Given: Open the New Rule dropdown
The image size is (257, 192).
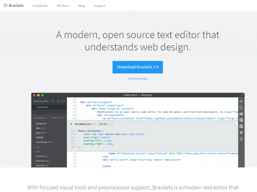Looking at the screenshot, I should pyautogui.click(x=105, y=124).
